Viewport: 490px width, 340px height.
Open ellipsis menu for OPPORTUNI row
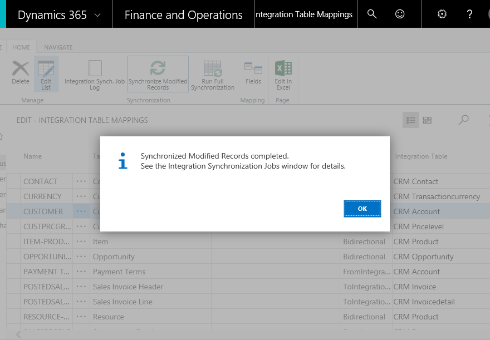(81, 257)
